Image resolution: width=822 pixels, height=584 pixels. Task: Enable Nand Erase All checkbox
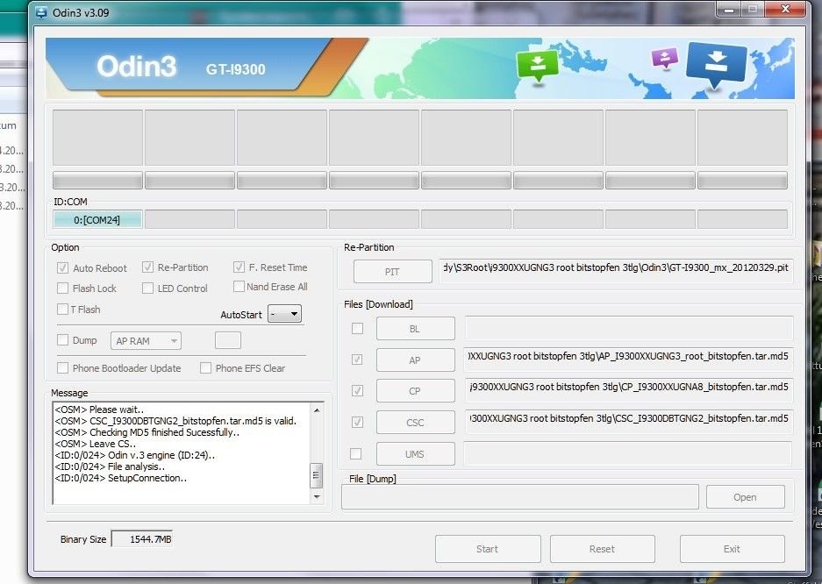coord(239,287)
